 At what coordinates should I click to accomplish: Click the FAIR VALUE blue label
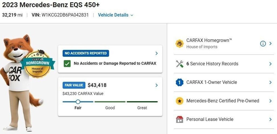tap(74, 85)
